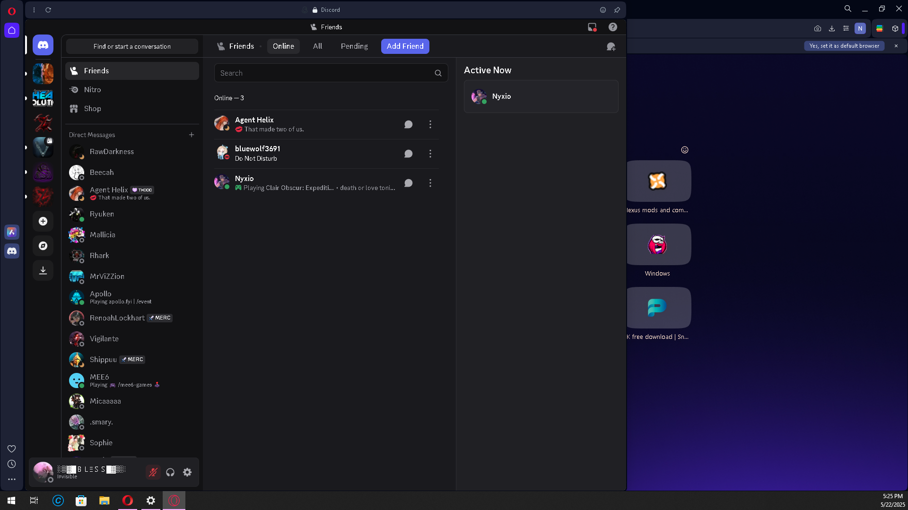Toggle headphone deafen button
This screenshot has height=510, width=908.
click(170, 472)
